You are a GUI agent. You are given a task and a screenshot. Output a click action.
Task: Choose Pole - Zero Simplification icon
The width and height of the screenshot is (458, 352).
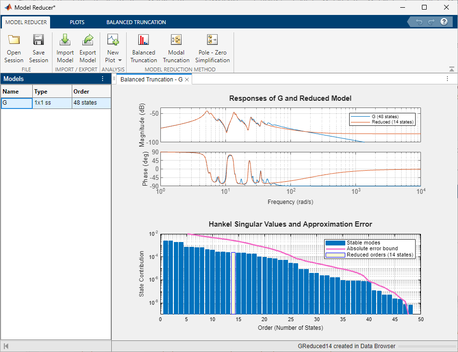[x=212, y=41]
